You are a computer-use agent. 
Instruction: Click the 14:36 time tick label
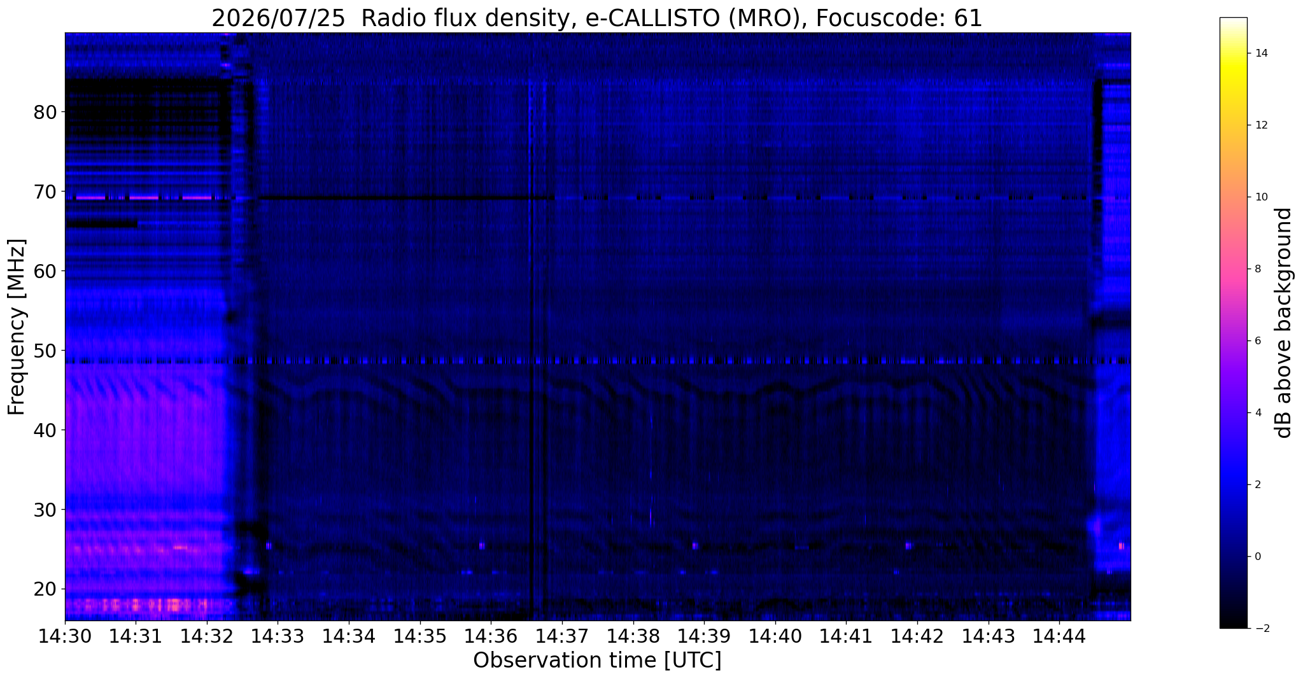coord(491,635)
